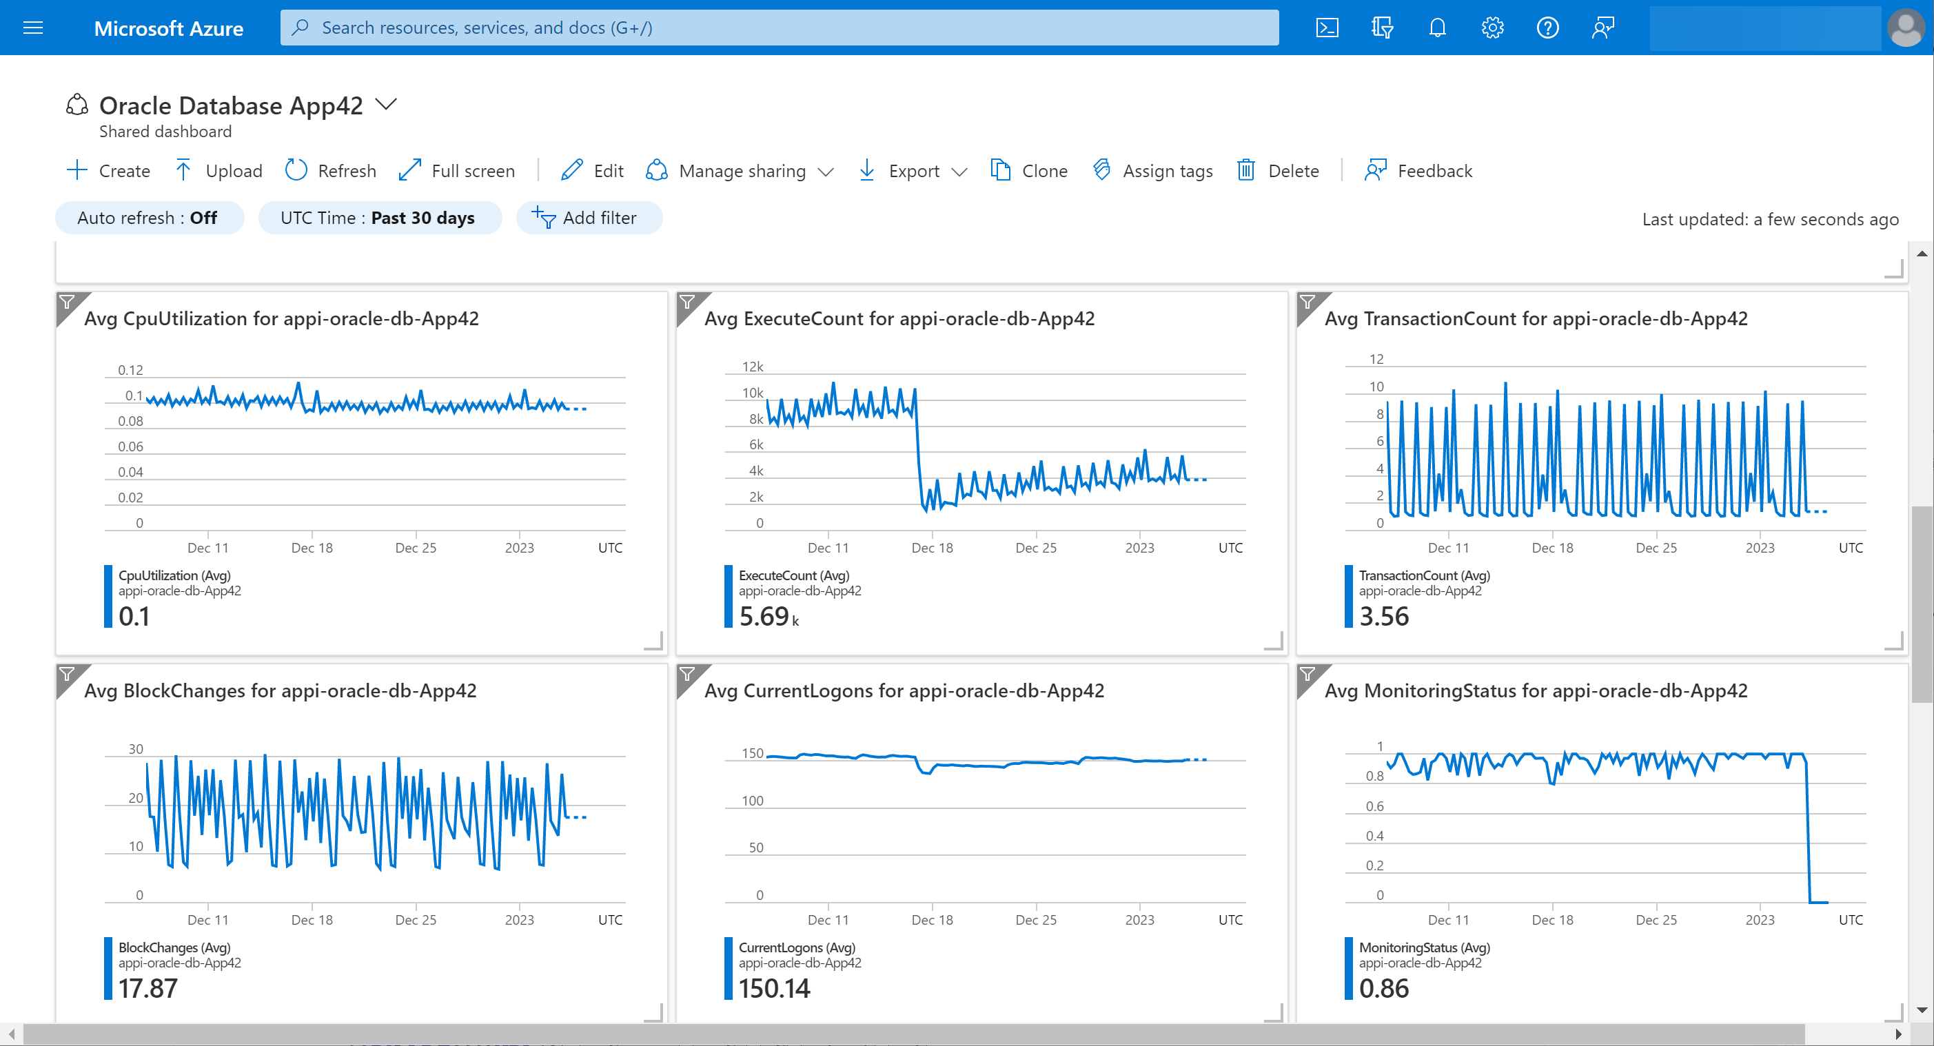The width and height of the screenshot is (1934, 1046).
Task: Open the Avg BlockChanges chart title
Action: click(x=280, y=690)
